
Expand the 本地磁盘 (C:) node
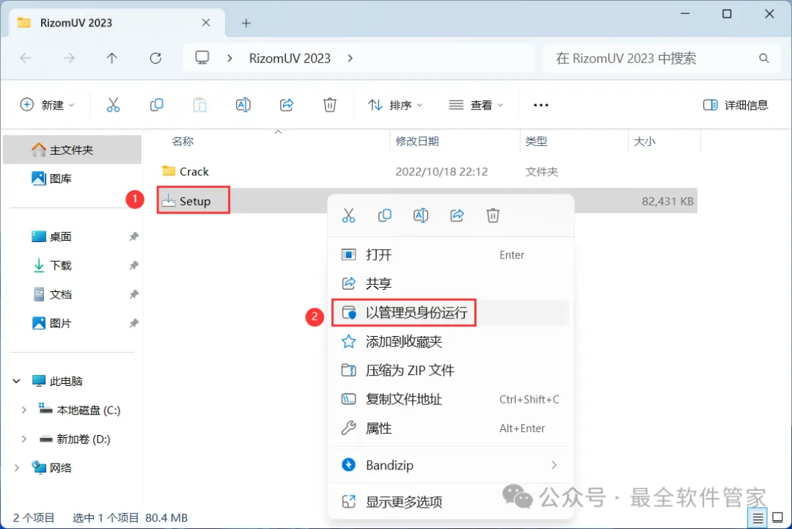click(x=23, y=409)
